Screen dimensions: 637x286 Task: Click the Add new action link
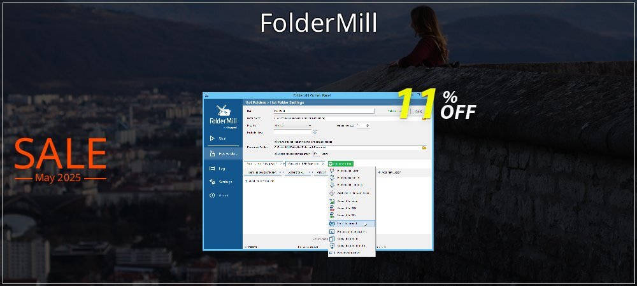tap(389, 172)
